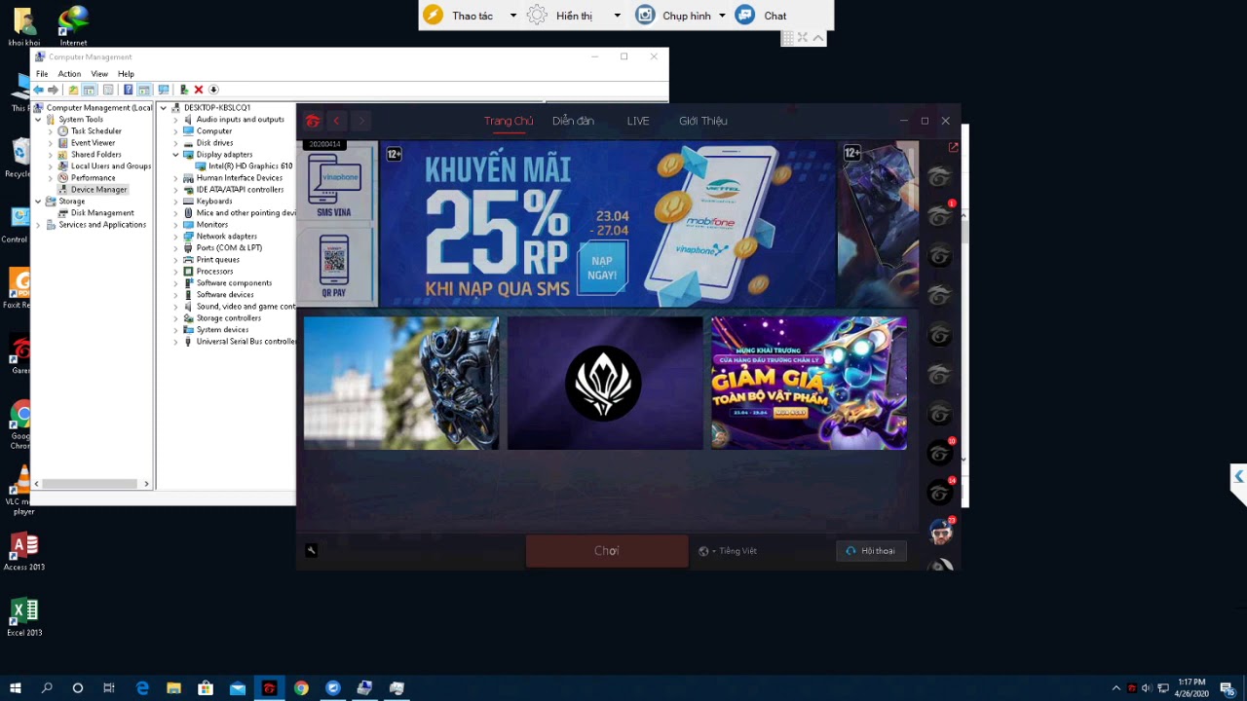This screenshot has height=701, width=1247.
Task: Expand the Task Scheduler node
Action: [x=51, y=130]
